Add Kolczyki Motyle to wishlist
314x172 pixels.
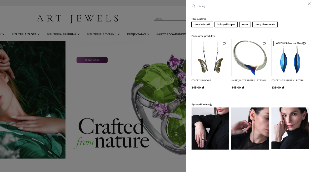click(x=224, y=44)
